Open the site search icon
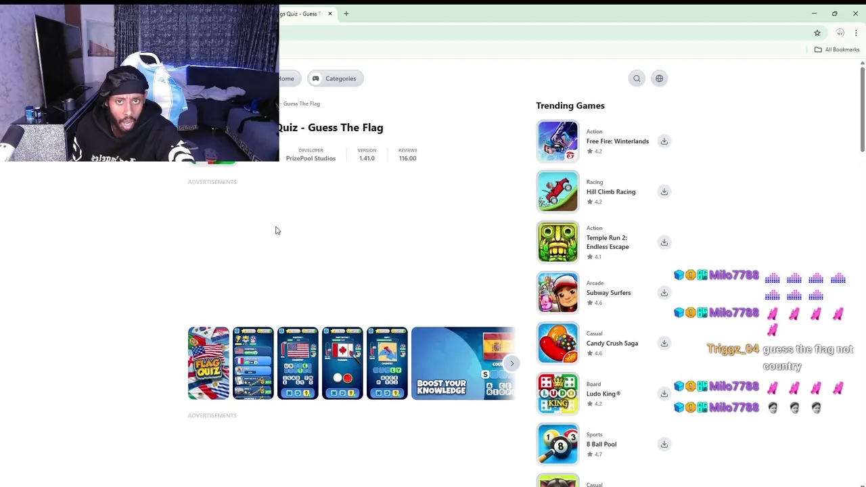Screen dimensions: 866x487 coord(637,78)
